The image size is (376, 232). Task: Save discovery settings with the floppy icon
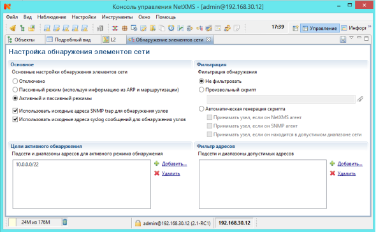point(343,40)
